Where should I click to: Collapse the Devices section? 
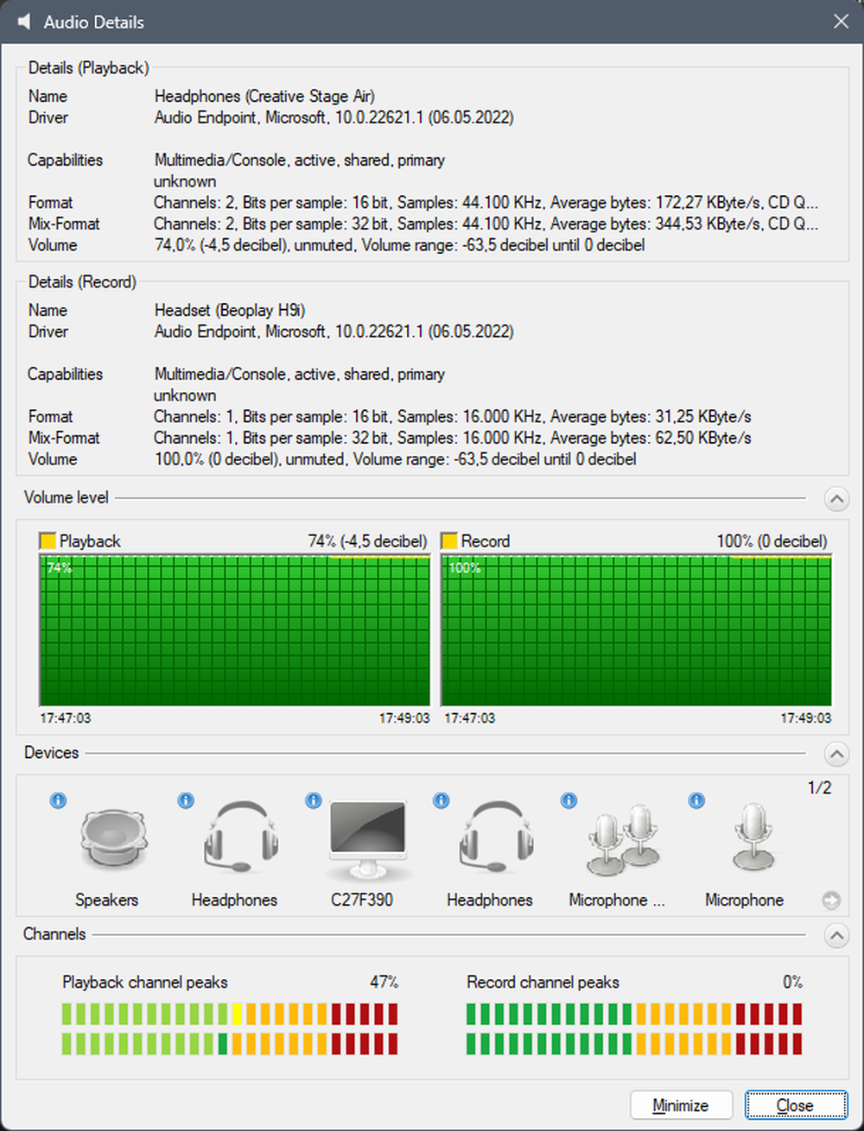pyautogui.click(x=836, y=754)
